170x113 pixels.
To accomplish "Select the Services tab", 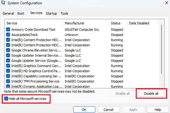I will coord(36,13).
